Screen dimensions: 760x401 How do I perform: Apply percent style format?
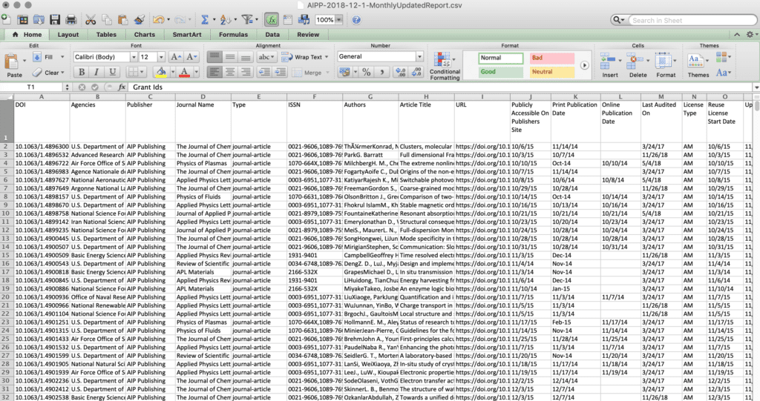(x=367, y=72)
